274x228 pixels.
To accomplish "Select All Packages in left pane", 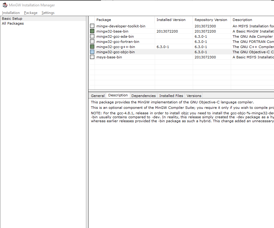I will point(13,23).
